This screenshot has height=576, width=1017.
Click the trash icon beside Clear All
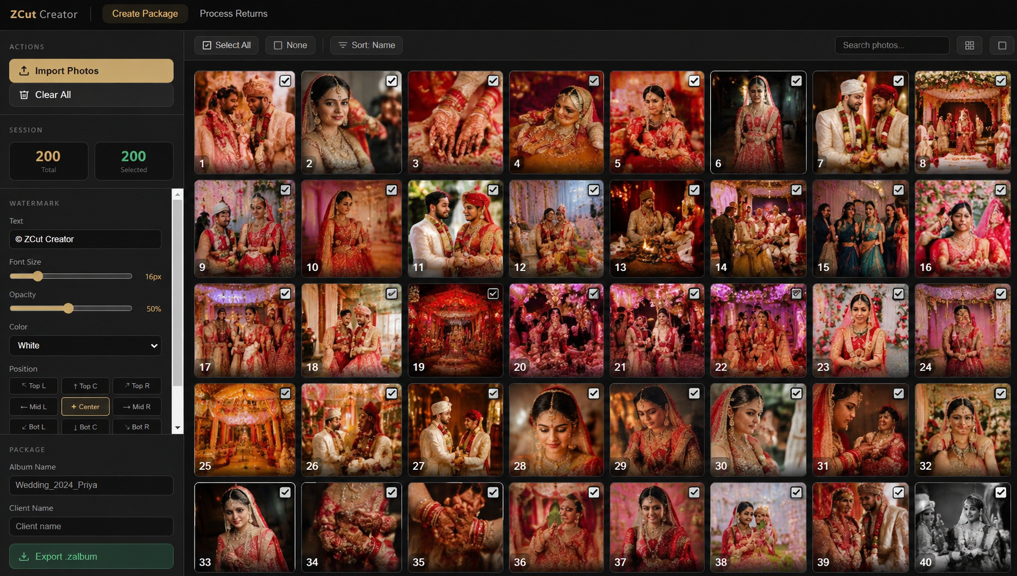24,95
